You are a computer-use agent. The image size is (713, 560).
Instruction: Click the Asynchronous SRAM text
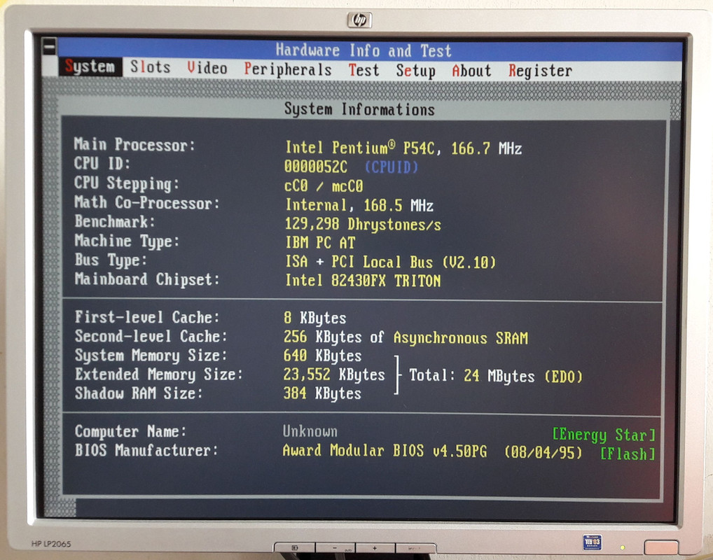461,338
